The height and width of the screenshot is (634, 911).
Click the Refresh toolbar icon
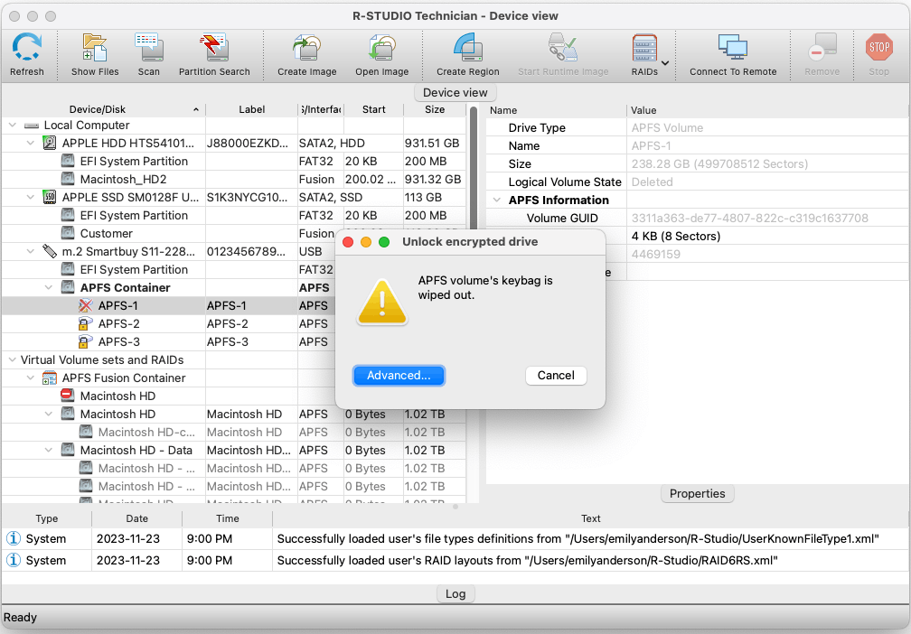click(x=27, y=48)
